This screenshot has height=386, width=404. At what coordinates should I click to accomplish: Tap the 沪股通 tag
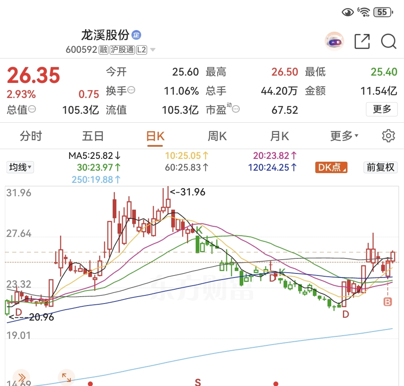[x=122, y=50]
